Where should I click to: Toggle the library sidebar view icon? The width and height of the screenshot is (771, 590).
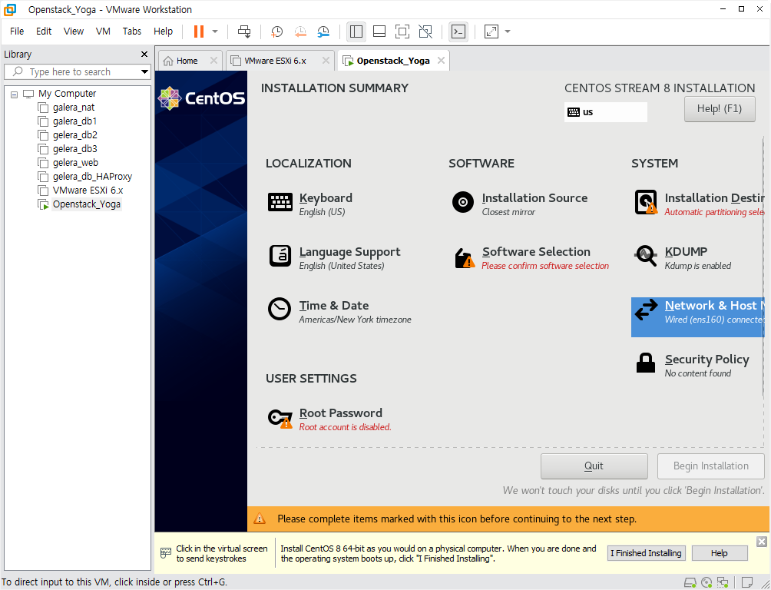(x=356, y=31)
